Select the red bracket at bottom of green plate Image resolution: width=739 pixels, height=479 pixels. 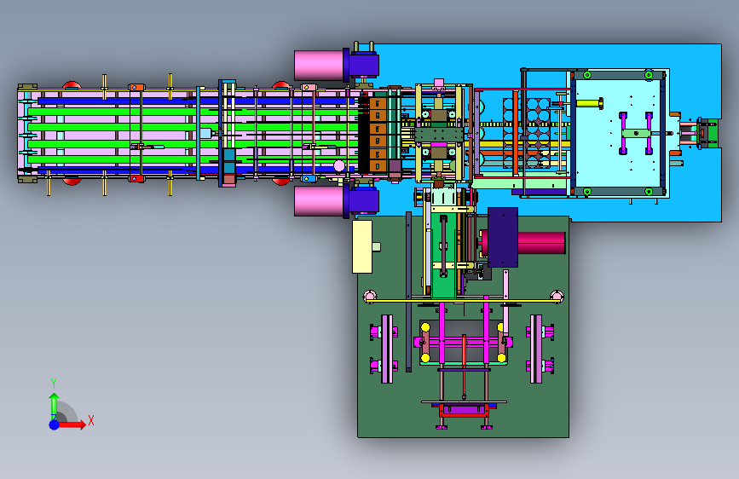[x=465, y=410]
